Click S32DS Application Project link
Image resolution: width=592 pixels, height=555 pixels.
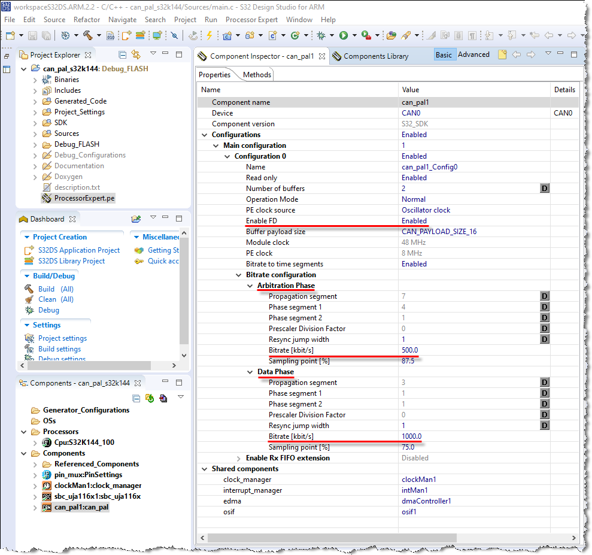click(x=79, y=250)
